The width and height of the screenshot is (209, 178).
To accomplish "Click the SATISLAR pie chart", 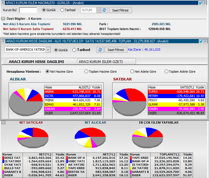I will pos(129,102).
